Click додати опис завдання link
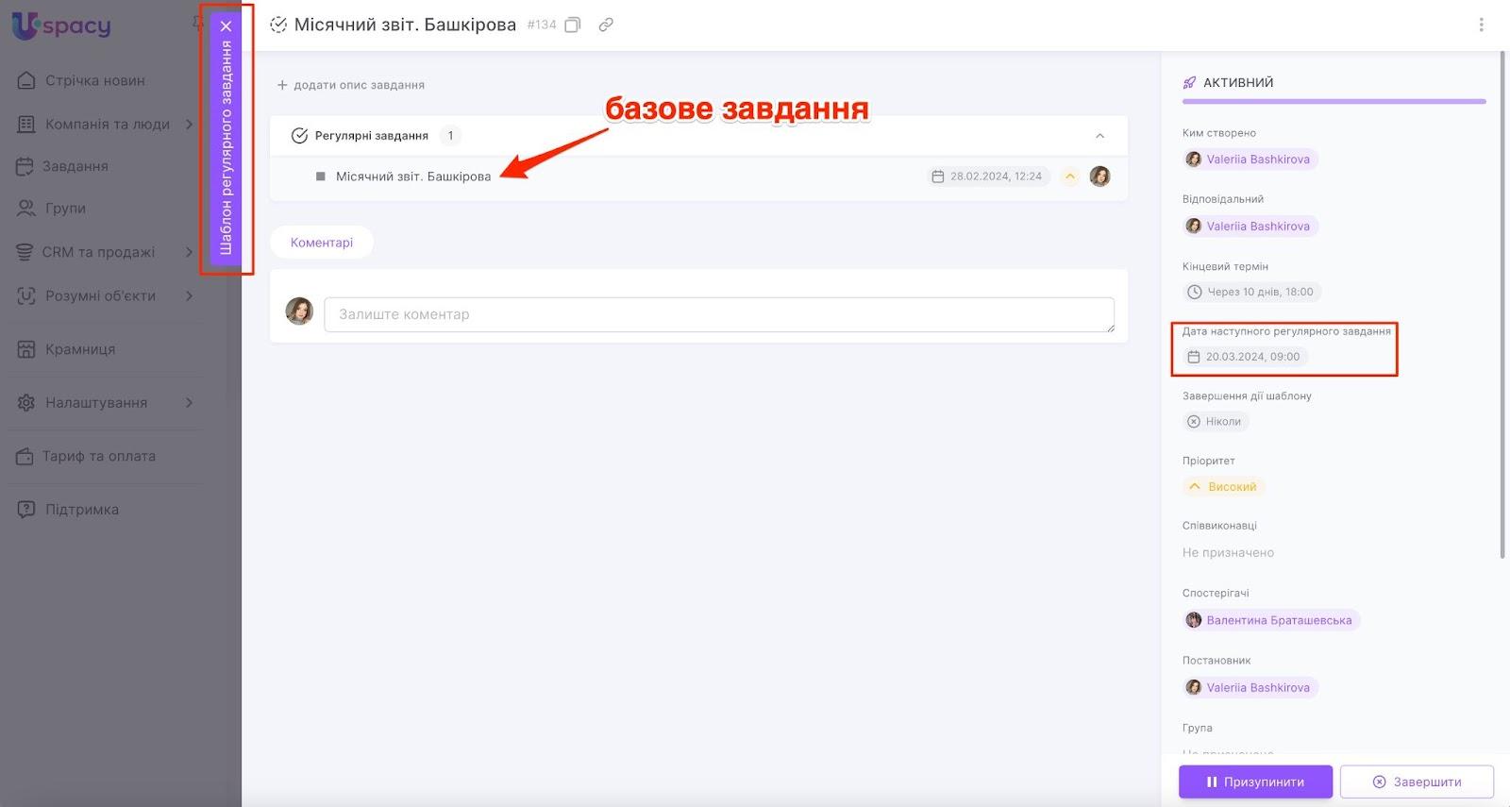 350,85
